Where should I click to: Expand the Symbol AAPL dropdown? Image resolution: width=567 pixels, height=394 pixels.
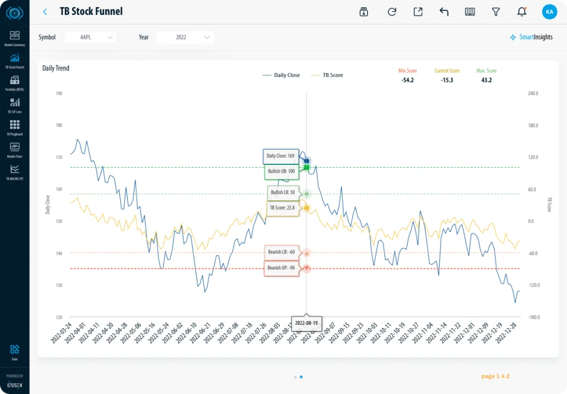point(90,37)
